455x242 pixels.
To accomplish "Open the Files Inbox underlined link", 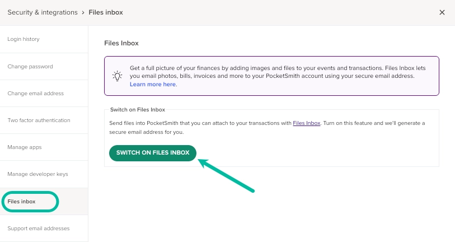I will point(307,123).
